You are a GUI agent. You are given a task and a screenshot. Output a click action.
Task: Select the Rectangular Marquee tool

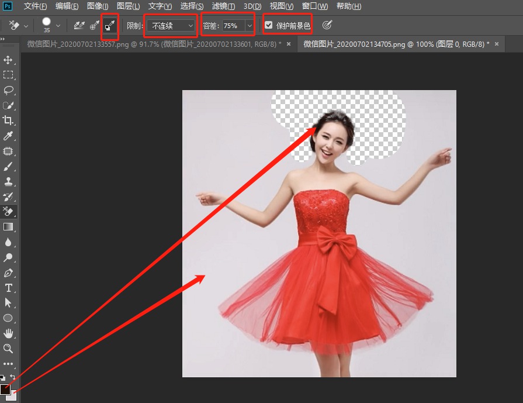click(x=8, y=74)
